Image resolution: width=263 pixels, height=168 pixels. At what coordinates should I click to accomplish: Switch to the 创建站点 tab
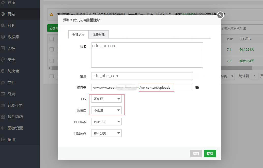[x=79, y=35]
